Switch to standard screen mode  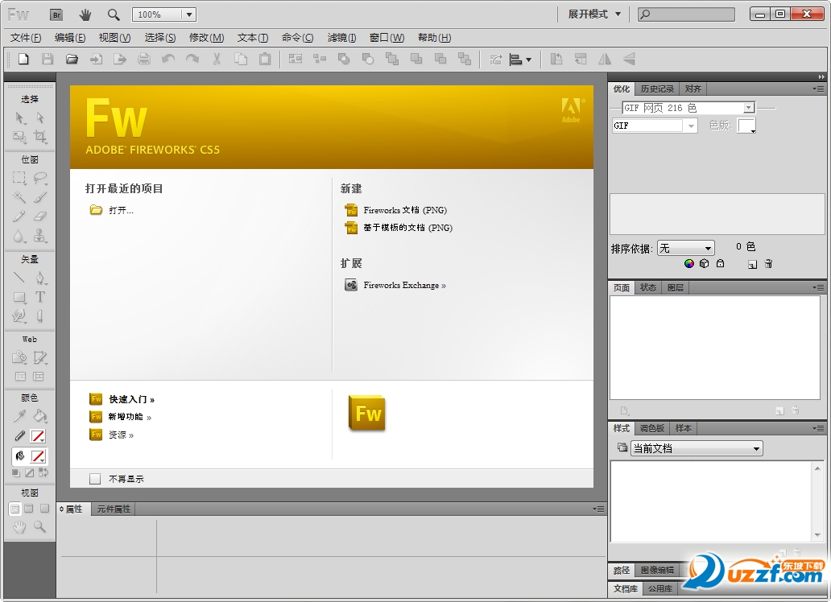14,509
